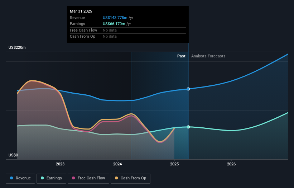The height and width of the screenshot is (188, 294).
Task: Click Free Cash Flow row in tooltip
Action: pos(128,30)
